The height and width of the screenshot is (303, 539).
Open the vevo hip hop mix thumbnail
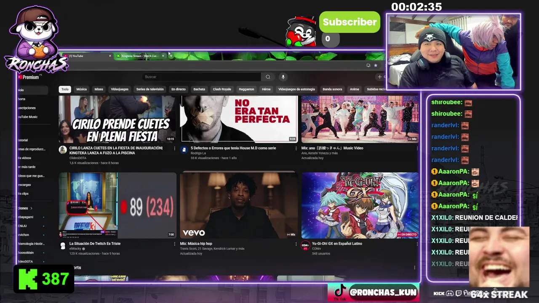pyautogui.click(x=239, y=205)
